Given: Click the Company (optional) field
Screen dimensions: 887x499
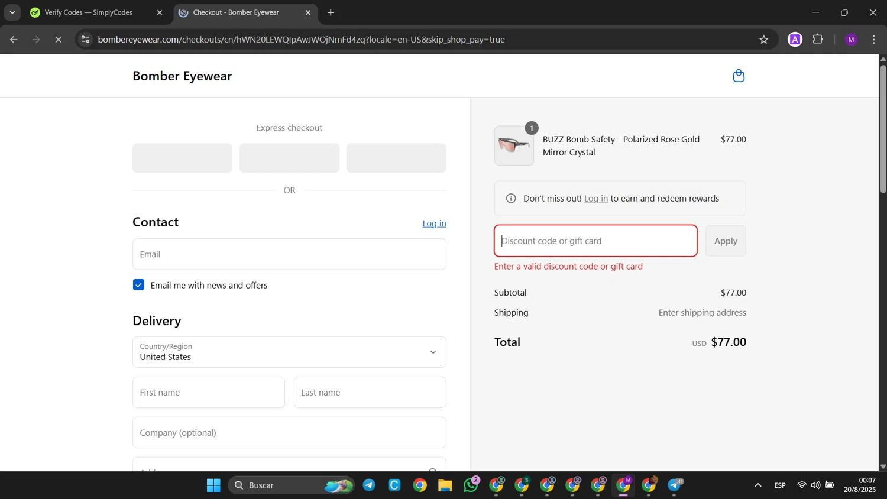Looking at the screenshot, I should pos(289,433).
